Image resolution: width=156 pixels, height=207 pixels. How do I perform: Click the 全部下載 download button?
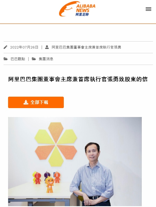pyautogui.click(x=36, y=102)
